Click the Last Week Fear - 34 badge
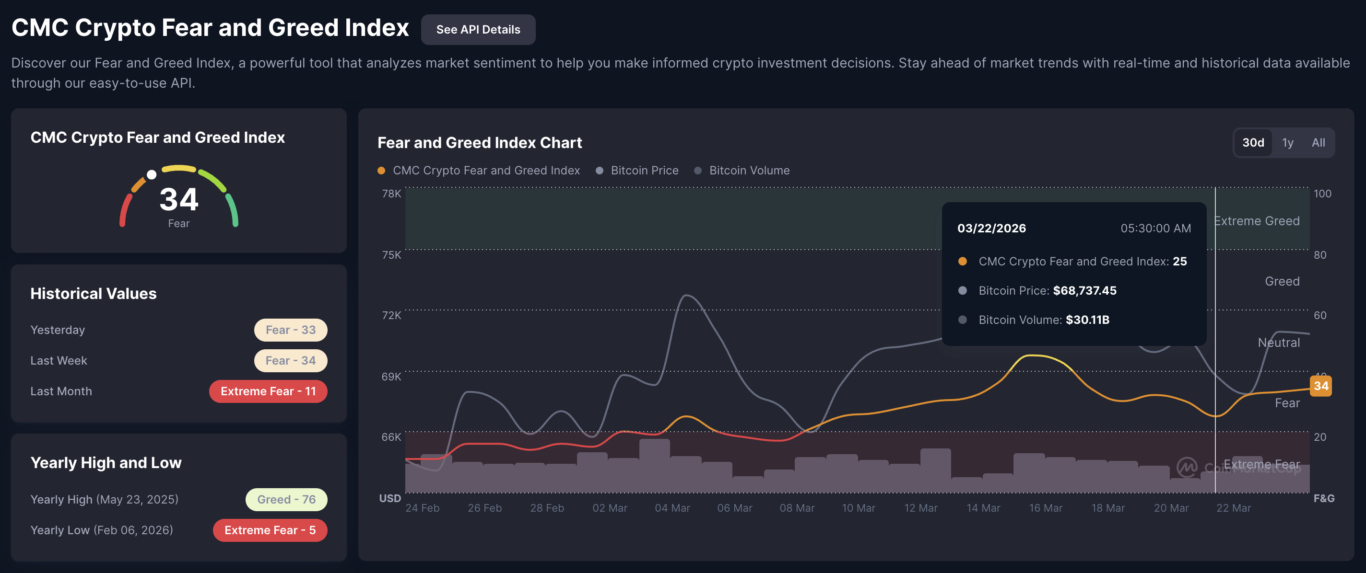Screen dimensions: 1366x573 tap(290, 361)
